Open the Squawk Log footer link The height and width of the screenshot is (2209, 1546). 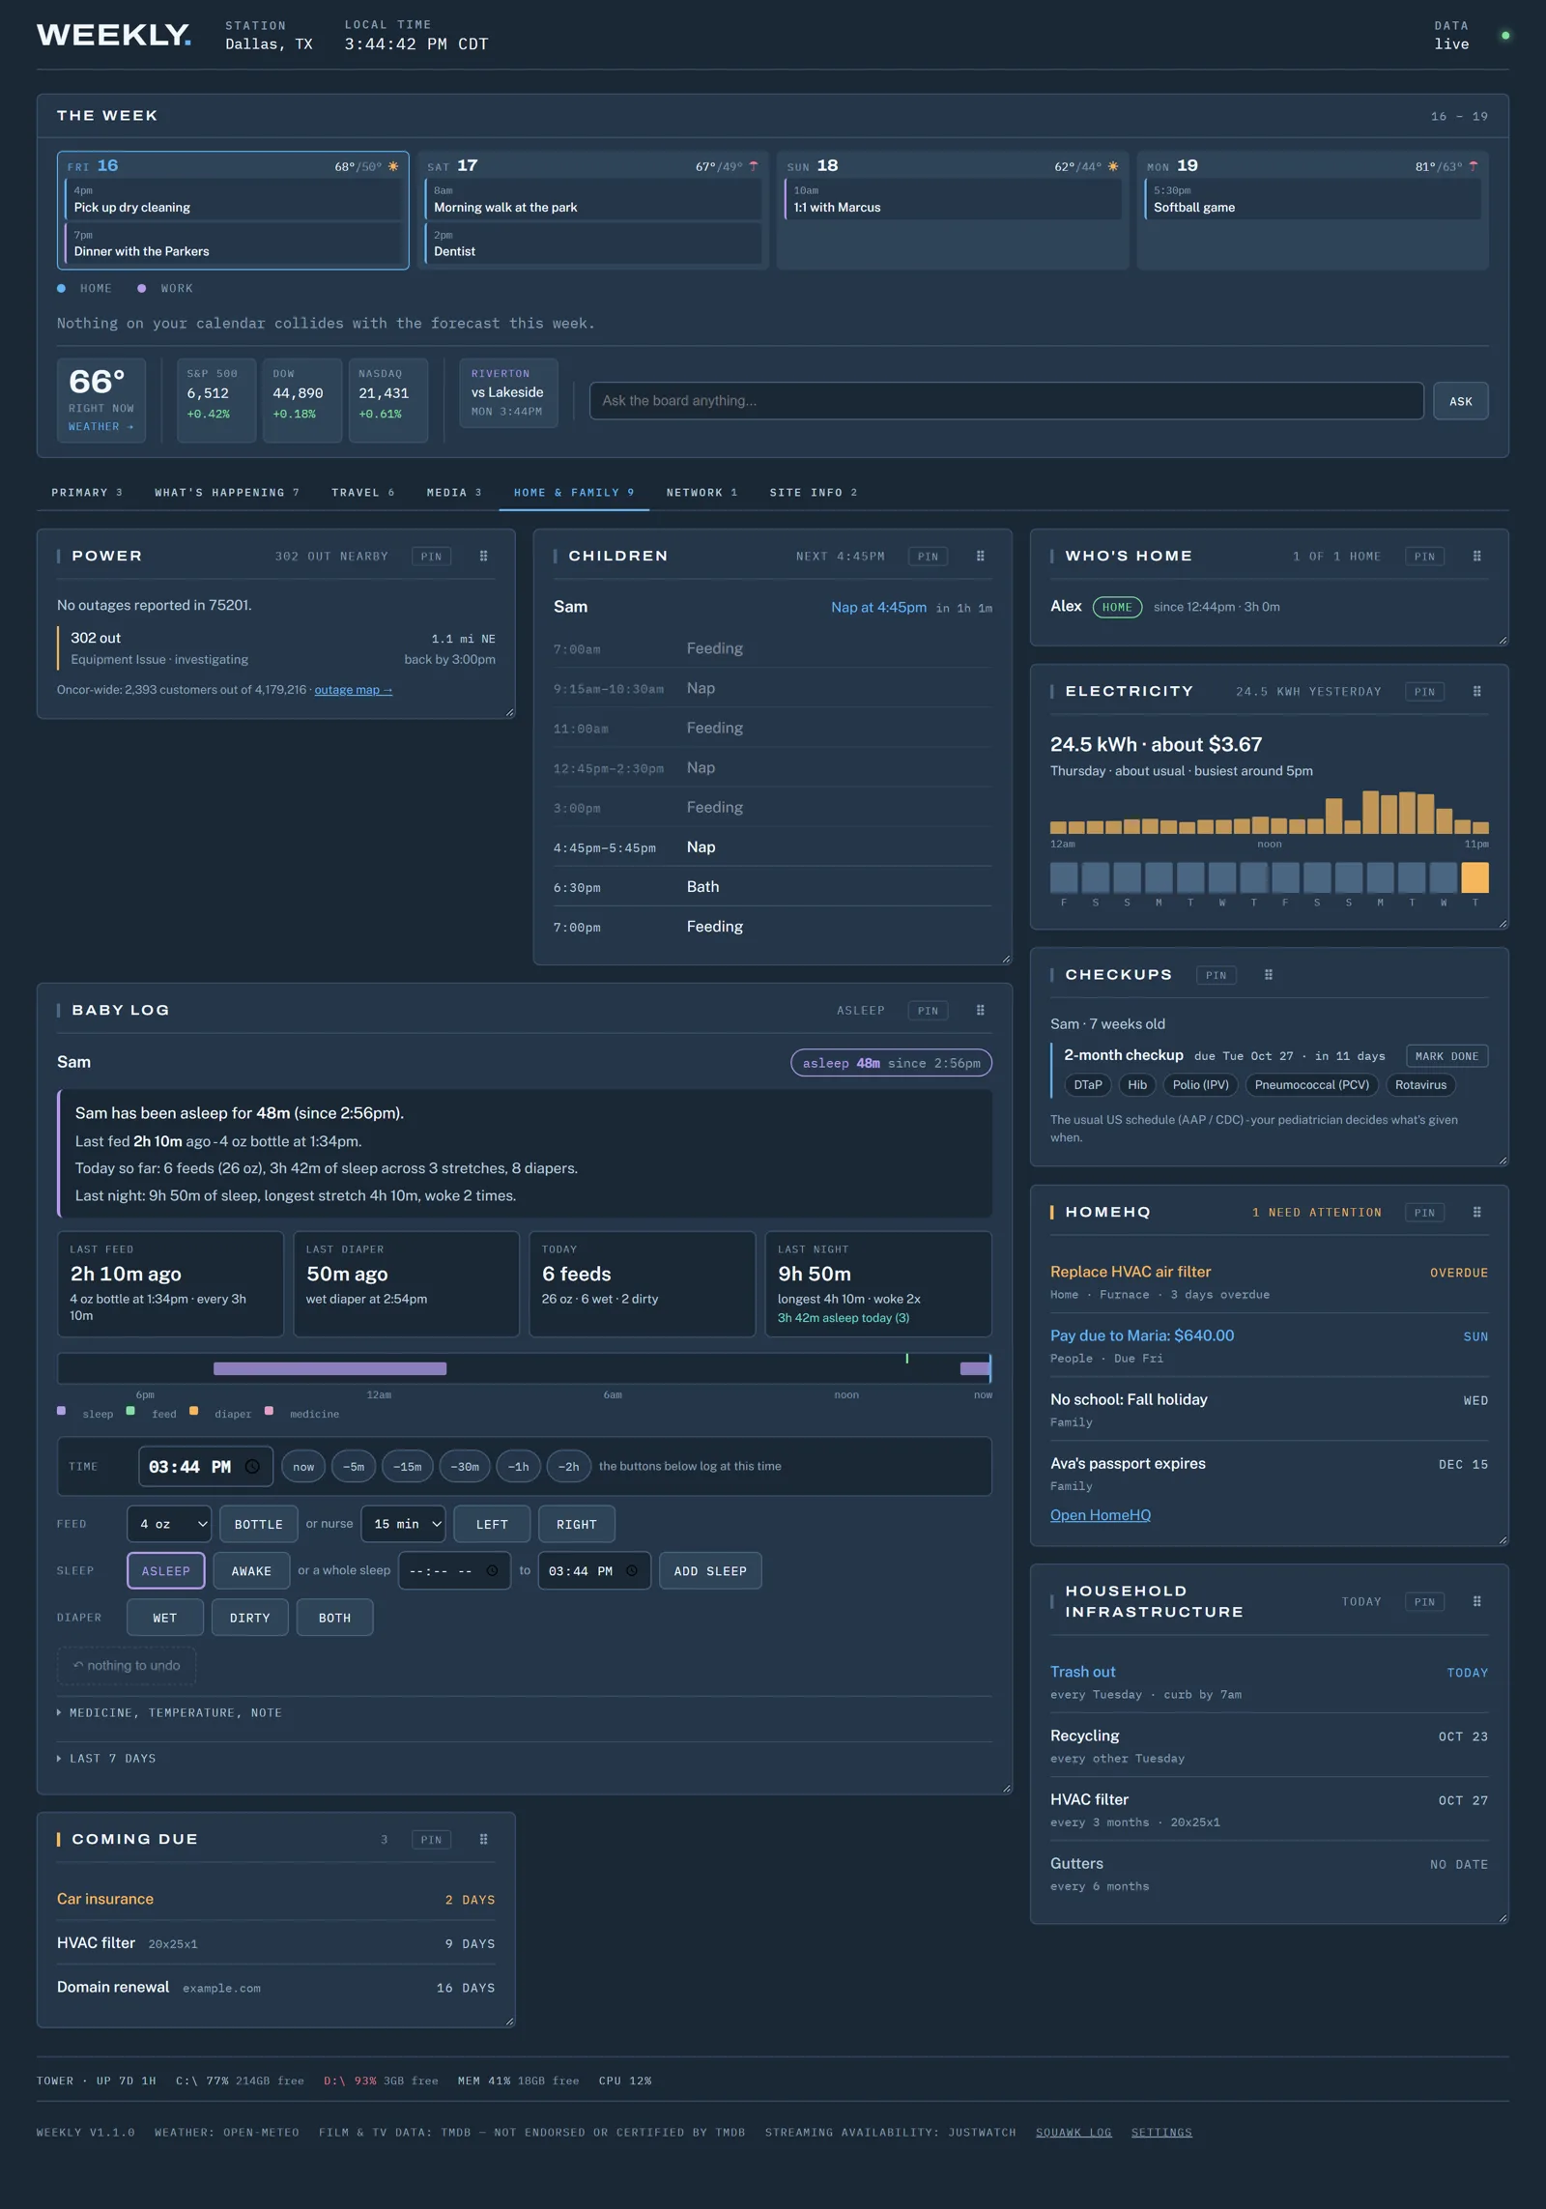tap(1074, 2132)
